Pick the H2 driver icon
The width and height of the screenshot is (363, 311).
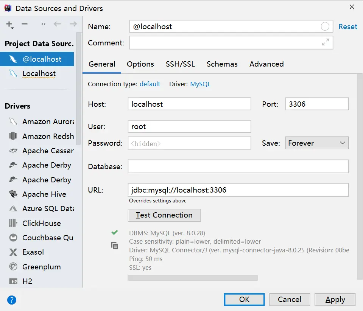pos(13,281)
